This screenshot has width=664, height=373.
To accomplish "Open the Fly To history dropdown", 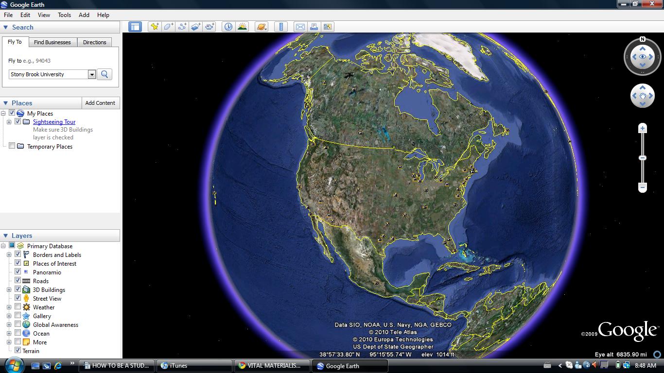I will click(x=91, y=74).
